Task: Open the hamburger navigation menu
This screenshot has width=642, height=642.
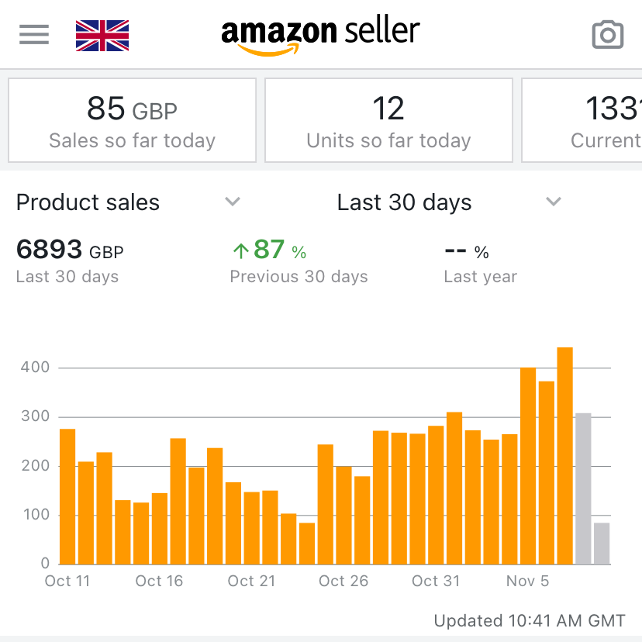Action: click(x=33, y=35)
